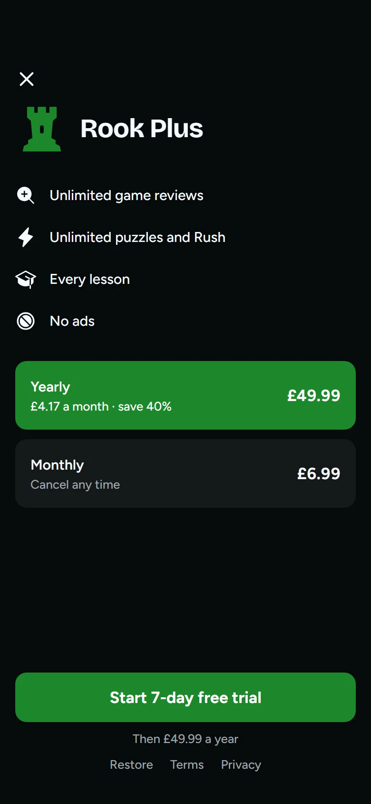Tap the magnifier icon beside game reviews

tap(26, 195)
